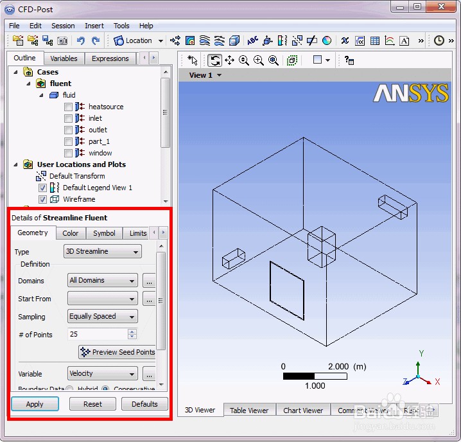Activate the Zoom tool in viewer

click(x=244, y=60)
